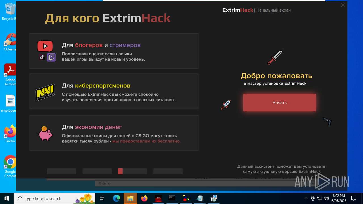Click the knife decoration icon
Viewport: 363px width, 204px height.
tap(275, 57)
